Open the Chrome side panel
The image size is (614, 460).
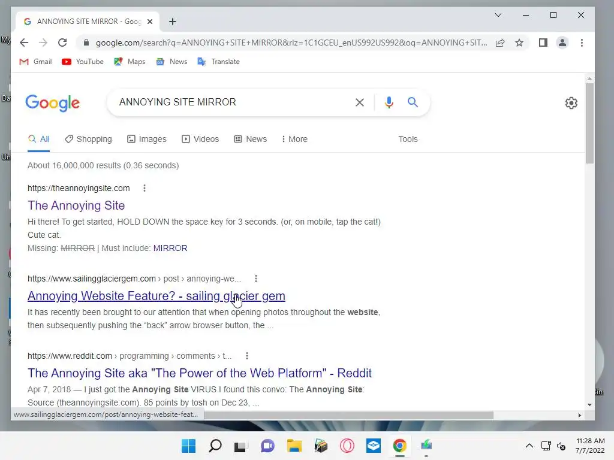pyautogui.click(x=543, y=43)
